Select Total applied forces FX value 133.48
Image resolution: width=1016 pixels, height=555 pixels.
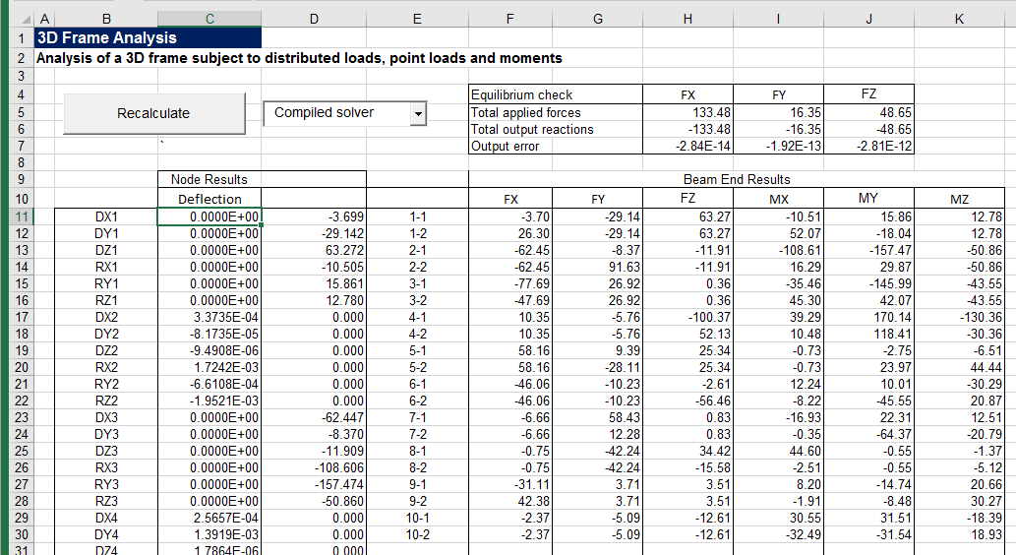[687, 112]
